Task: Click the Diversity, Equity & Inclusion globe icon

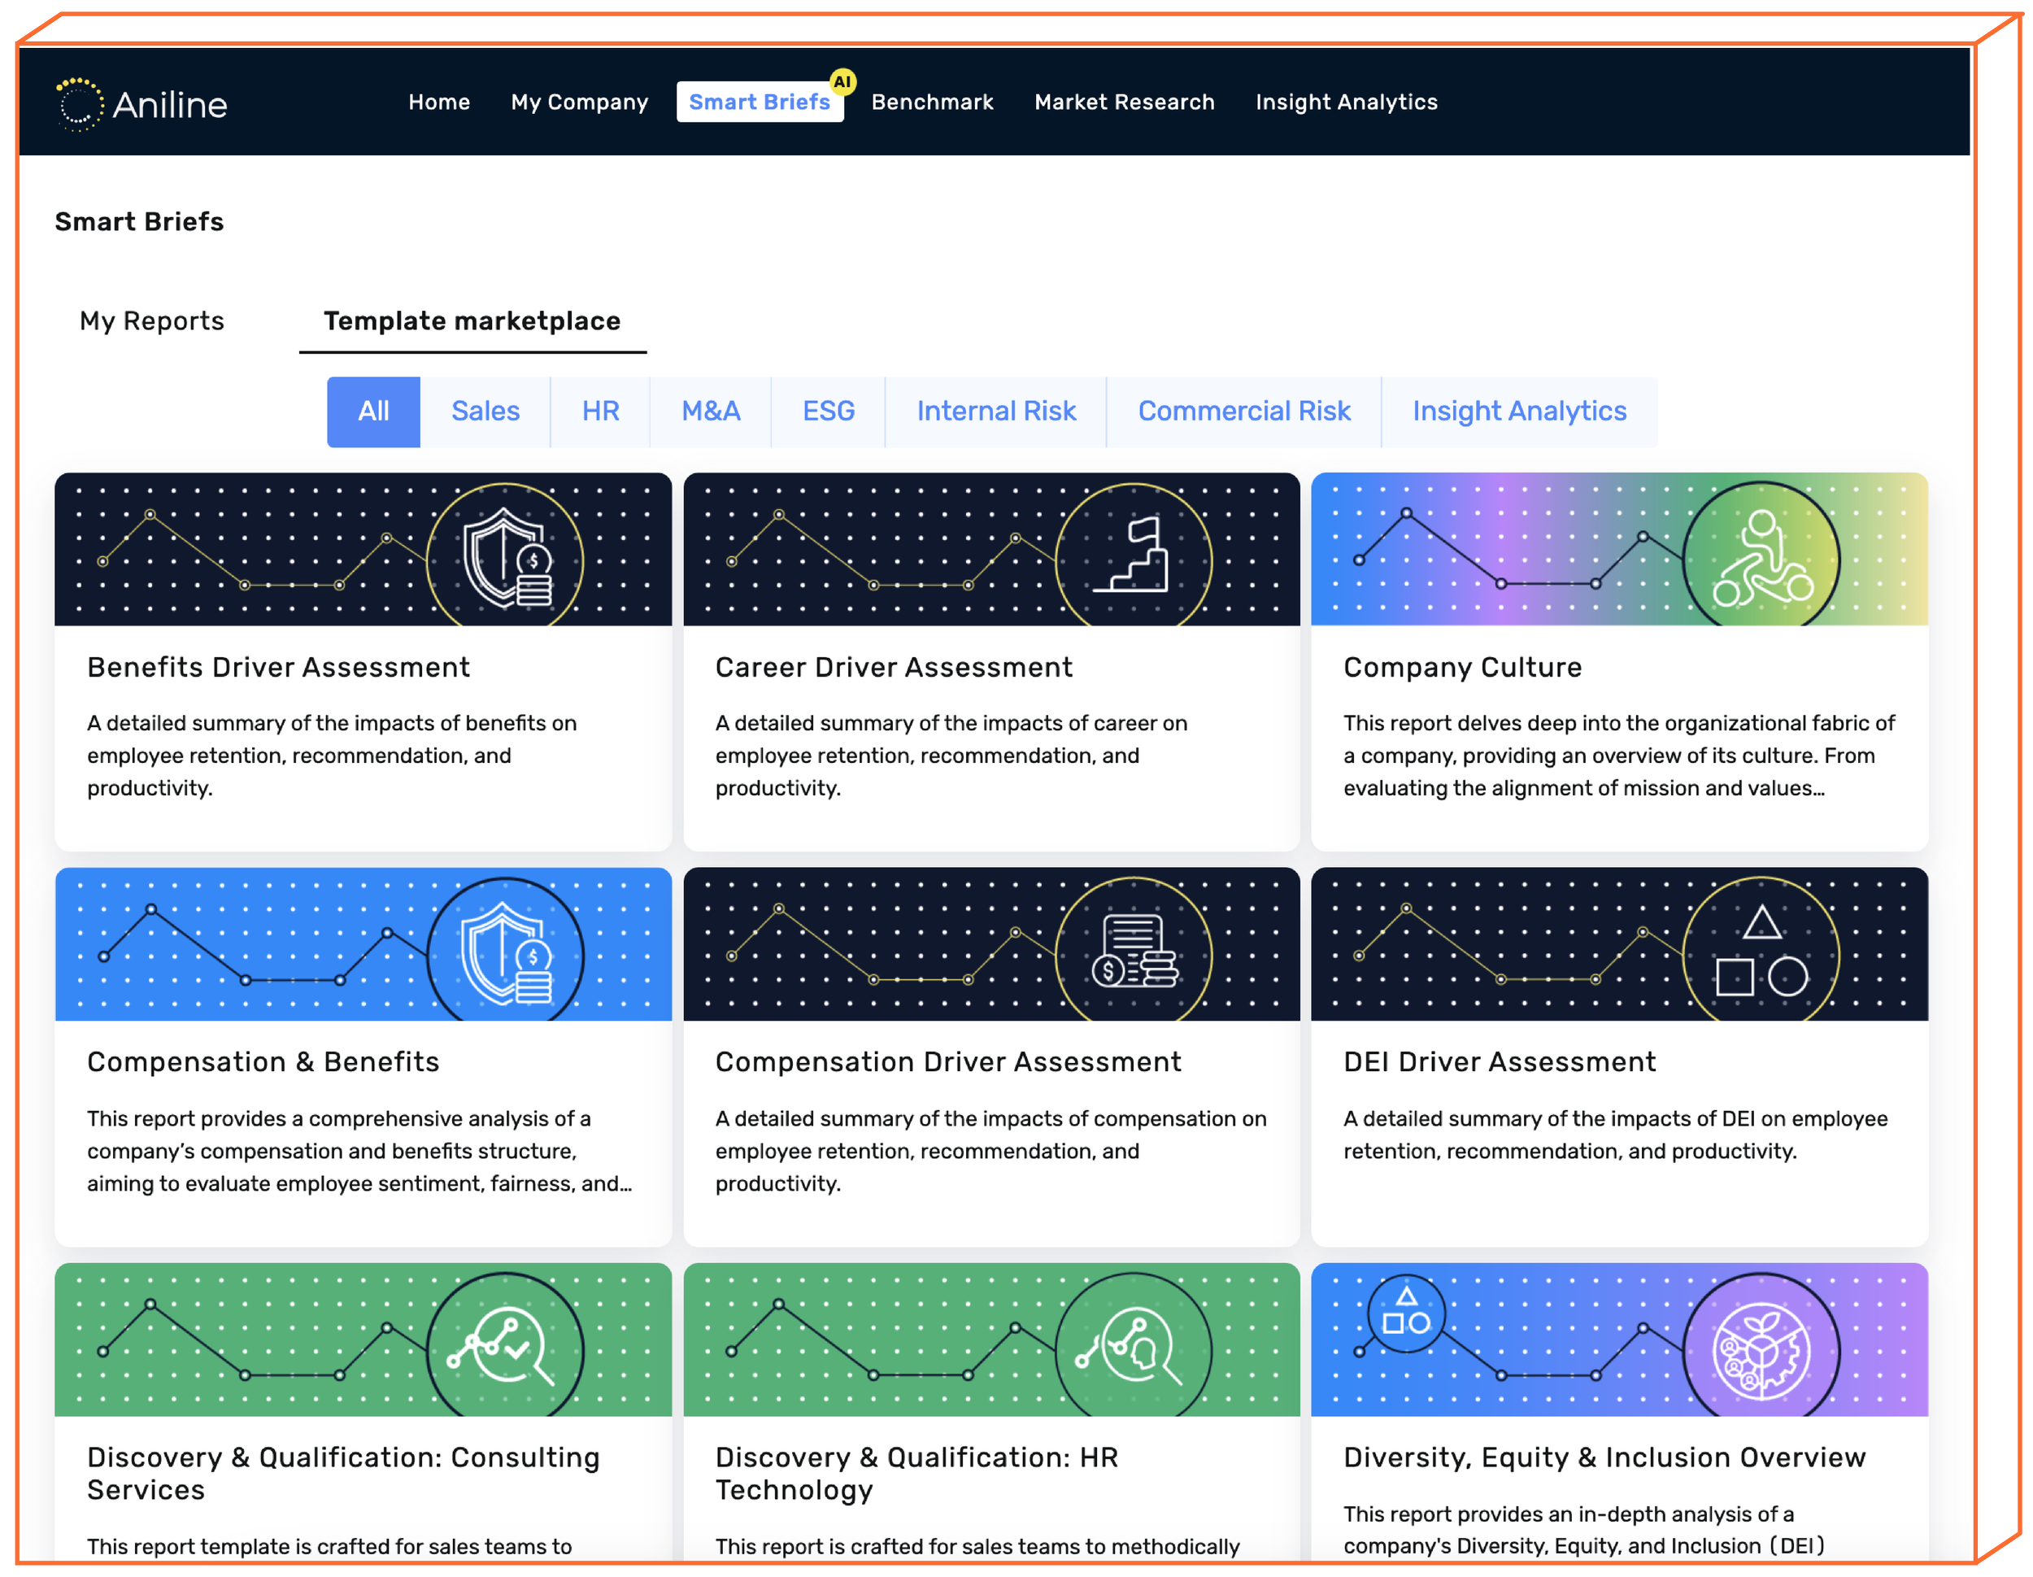Action: click(1761, 1350)
